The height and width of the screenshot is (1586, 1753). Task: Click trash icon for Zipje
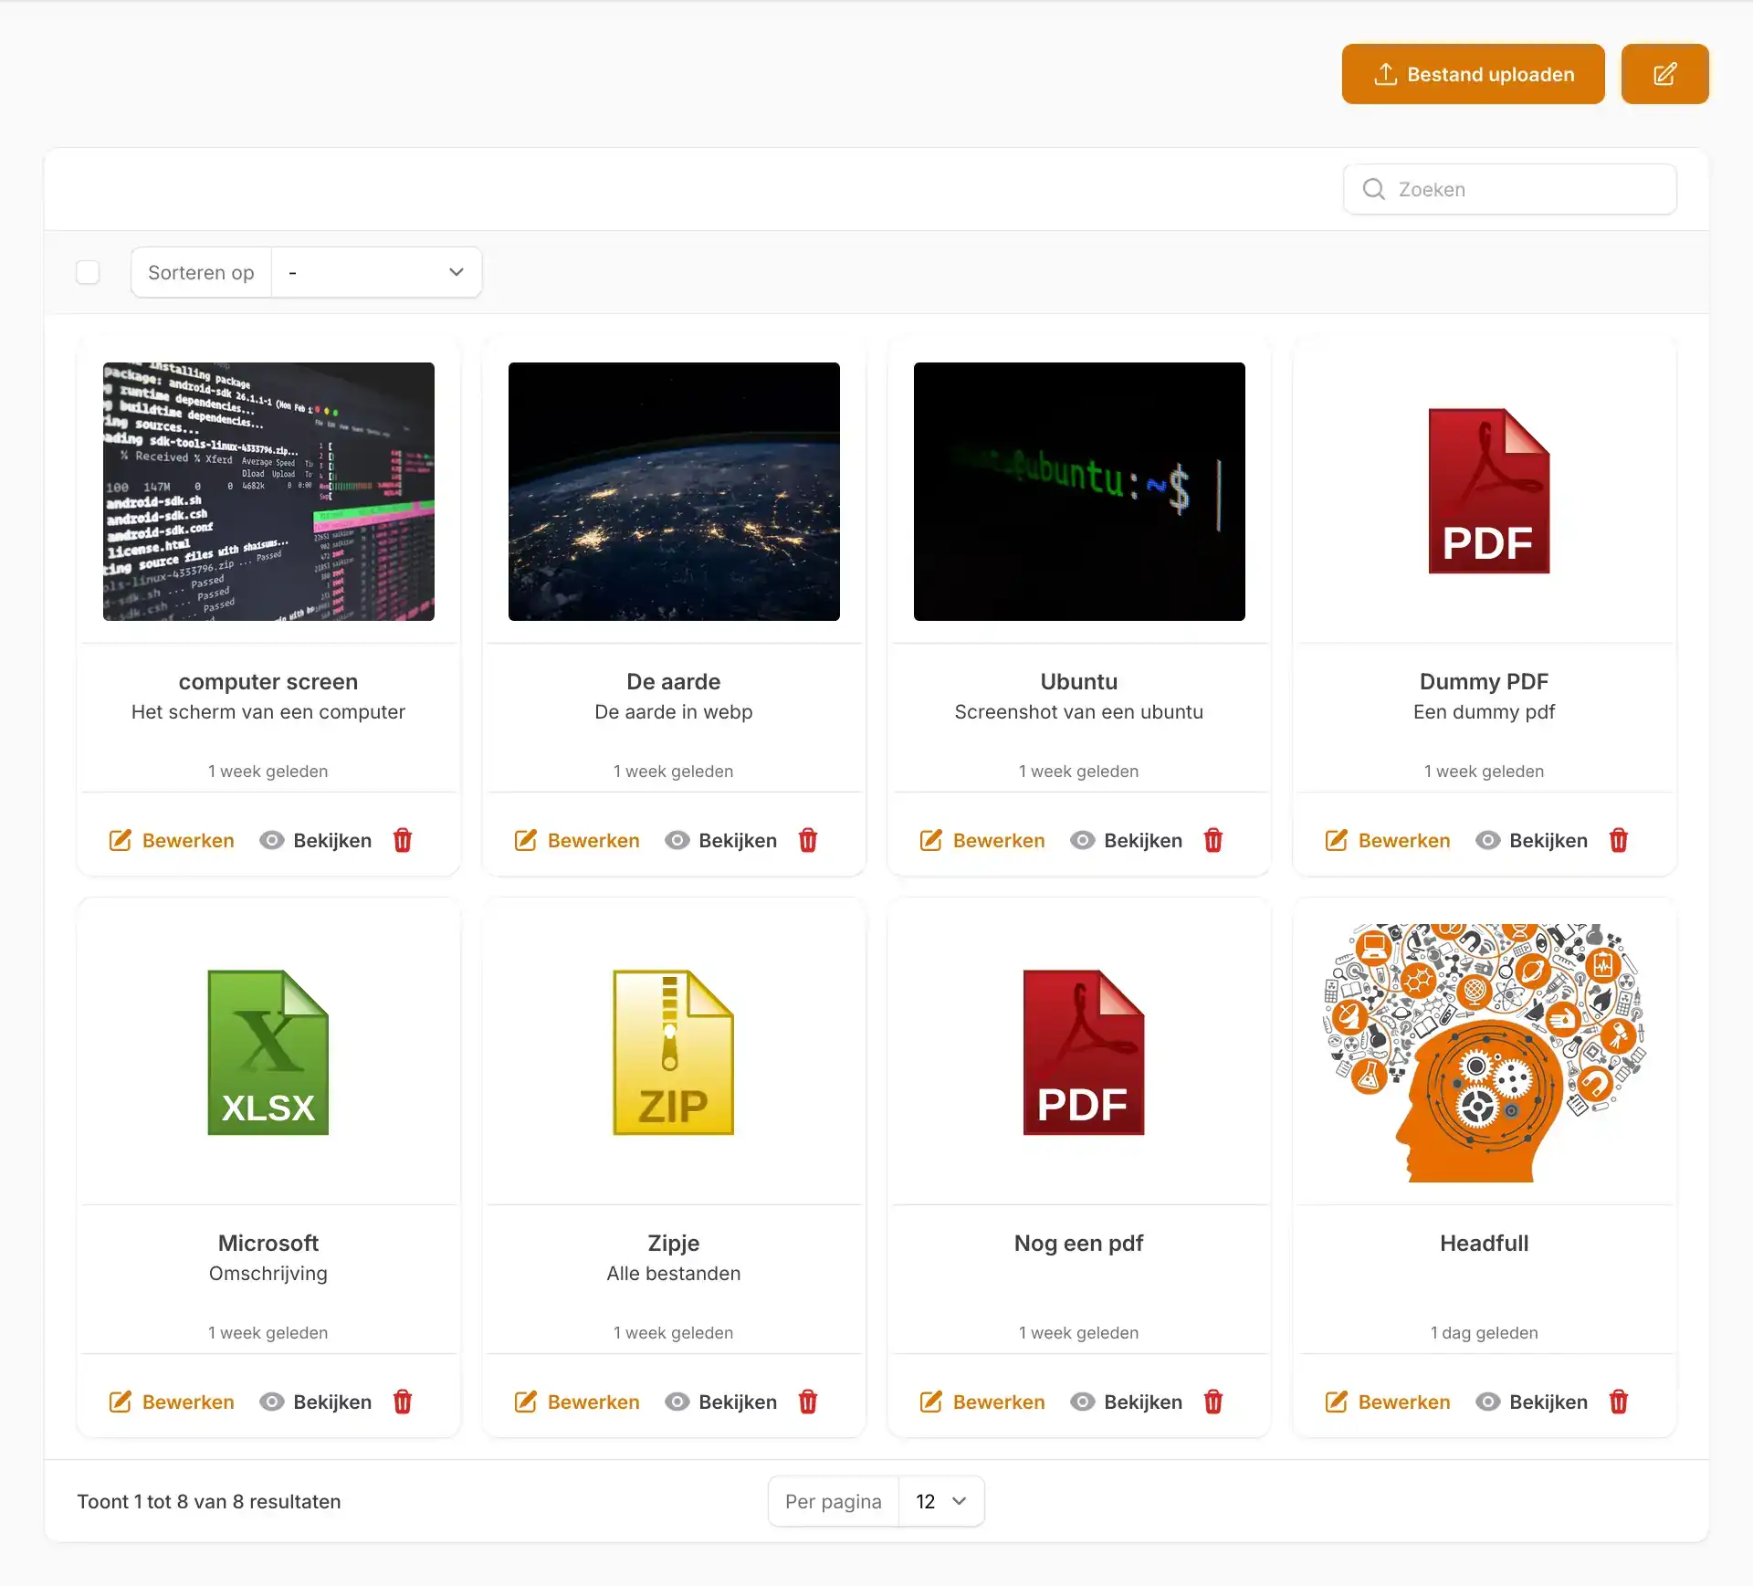coord(808,1402)
